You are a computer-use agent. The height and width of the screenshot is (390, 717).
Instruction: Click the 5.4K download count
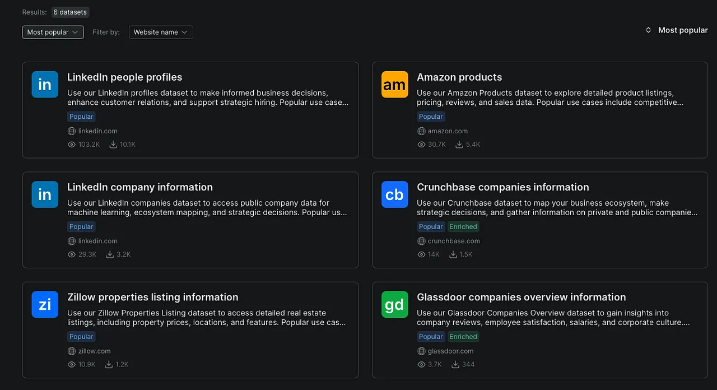(x=473, y=145)
